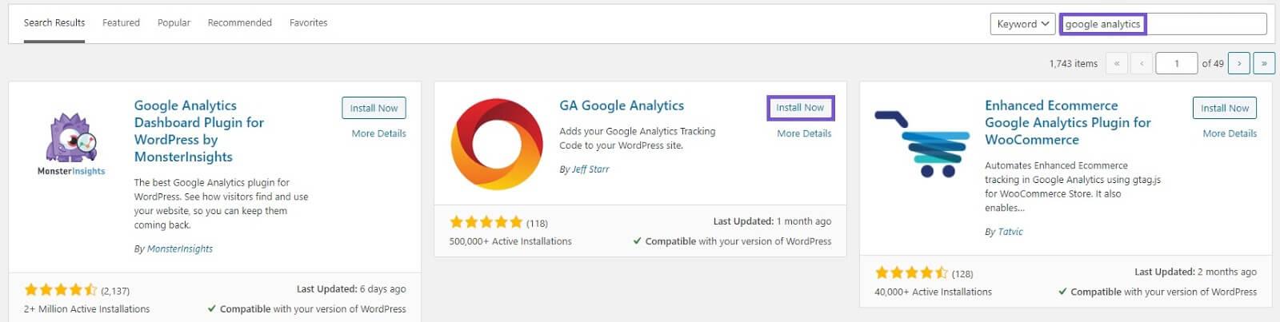Install the MonsterInsights Google Analytics plugin
The image size is (1280, 322).
[374, 108]
